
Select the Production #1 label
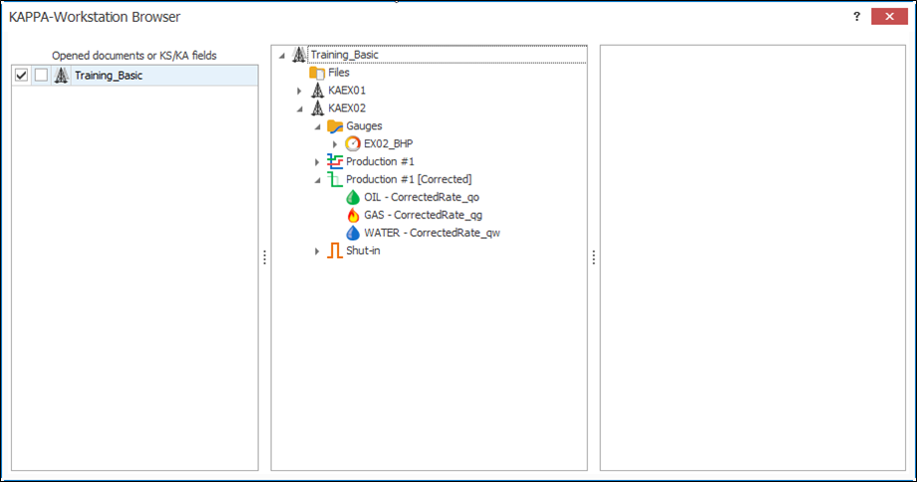point(380,162)
